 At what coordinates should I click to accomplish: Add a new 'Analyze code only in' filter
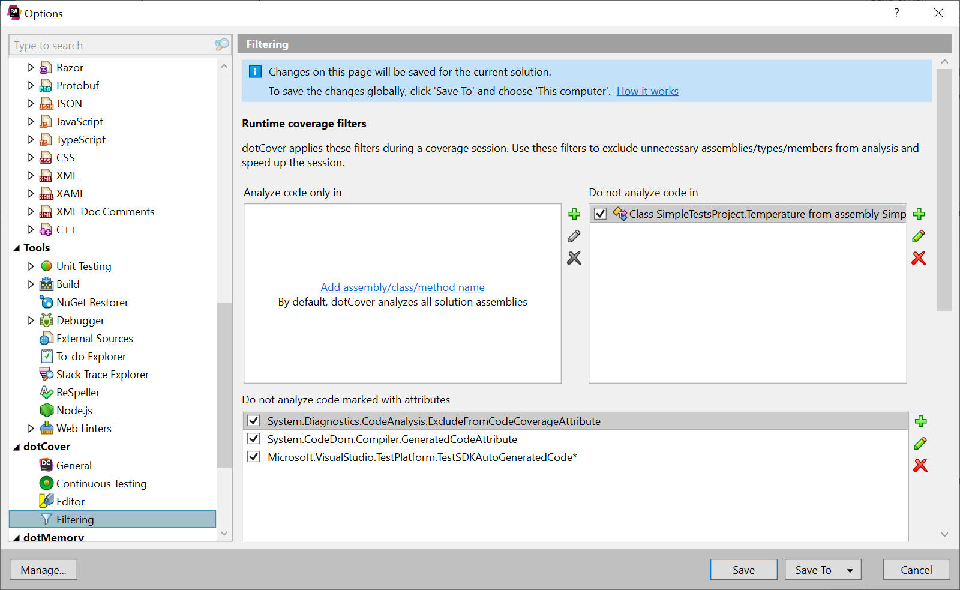point(574,214)
